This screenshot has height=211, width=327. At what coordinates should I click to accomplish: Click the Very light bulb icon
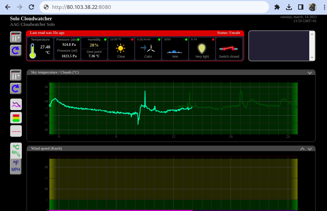click(202, 49)
